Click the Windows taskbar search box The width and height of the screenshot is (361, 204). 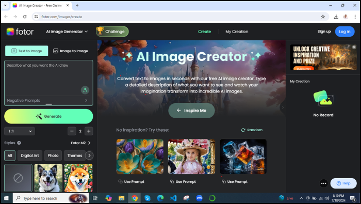pyautogui.click(x=51, y=198)
